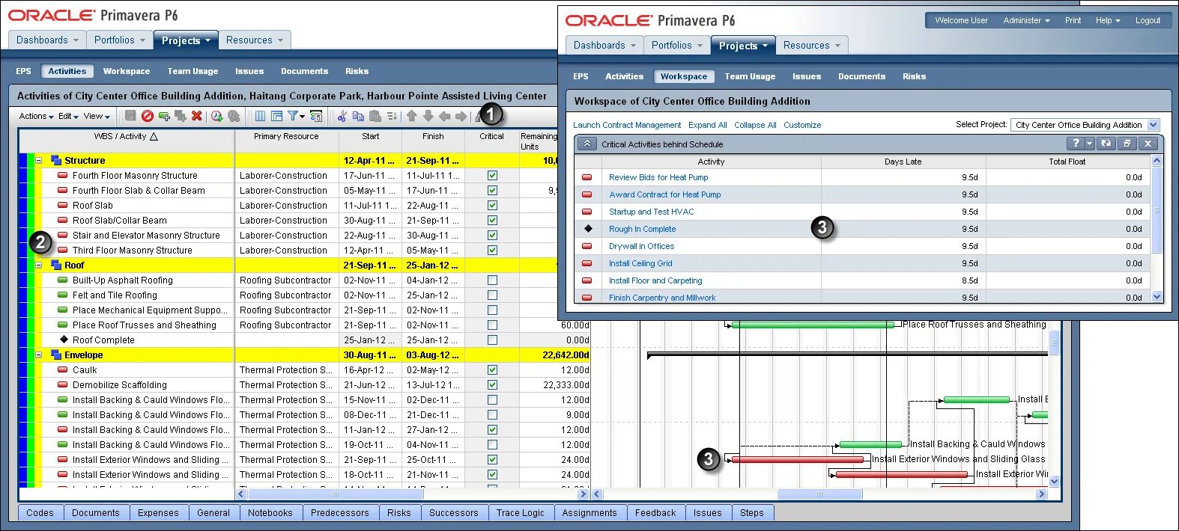Screen dimensions: 1179x531
Task: Open the Actions dropdown menu
Action: point(36,116)
